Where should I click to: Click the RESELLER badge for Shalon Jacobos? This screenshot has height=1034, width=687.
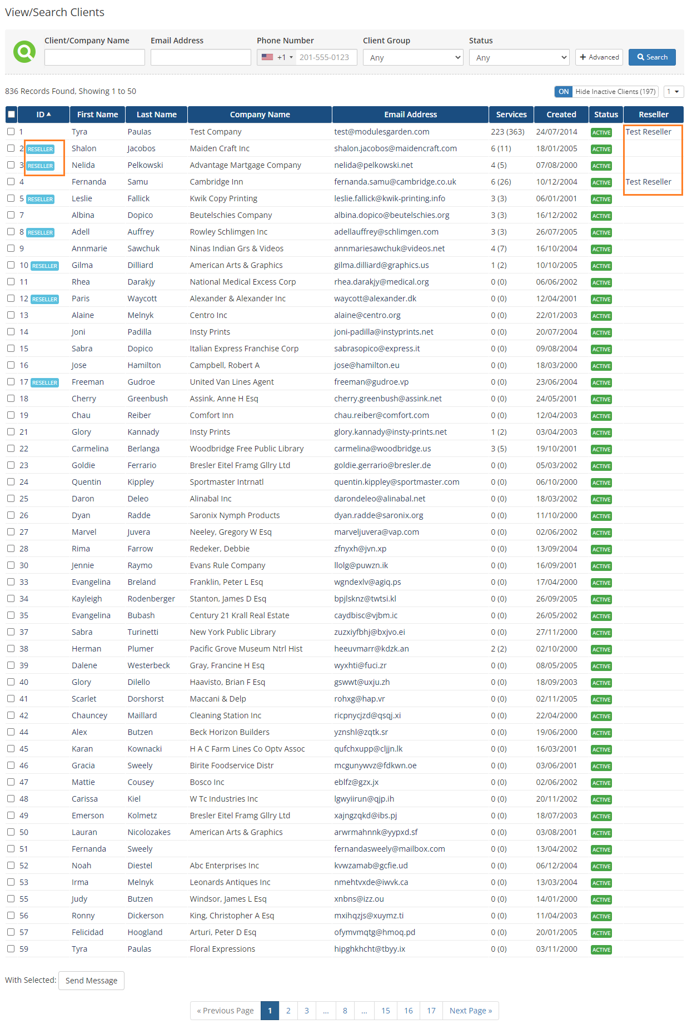click(41, 149)
